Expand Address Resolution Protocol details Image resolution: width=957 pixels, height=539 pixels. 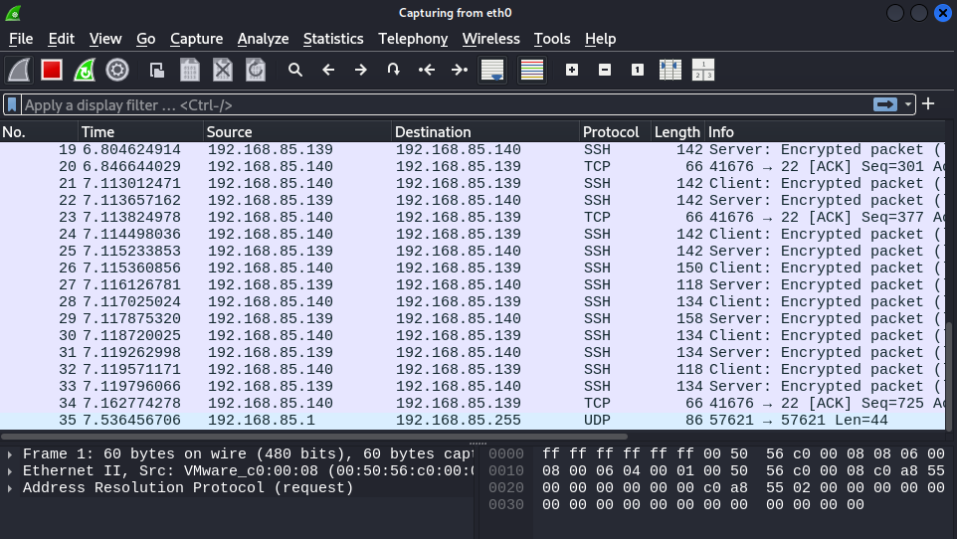[11, 487]
